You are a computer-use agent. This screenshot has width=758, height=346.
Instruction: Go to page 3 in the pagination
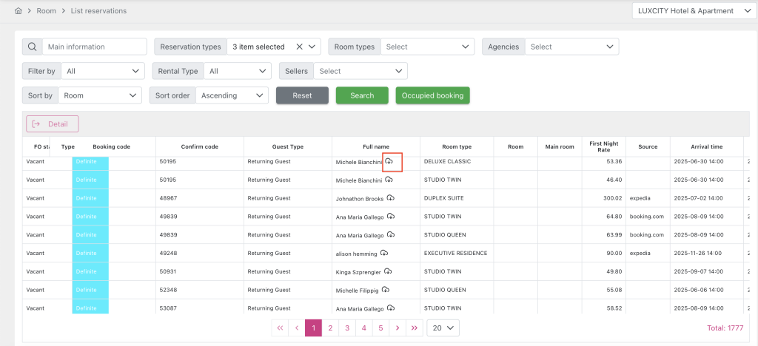click(347, 328)
